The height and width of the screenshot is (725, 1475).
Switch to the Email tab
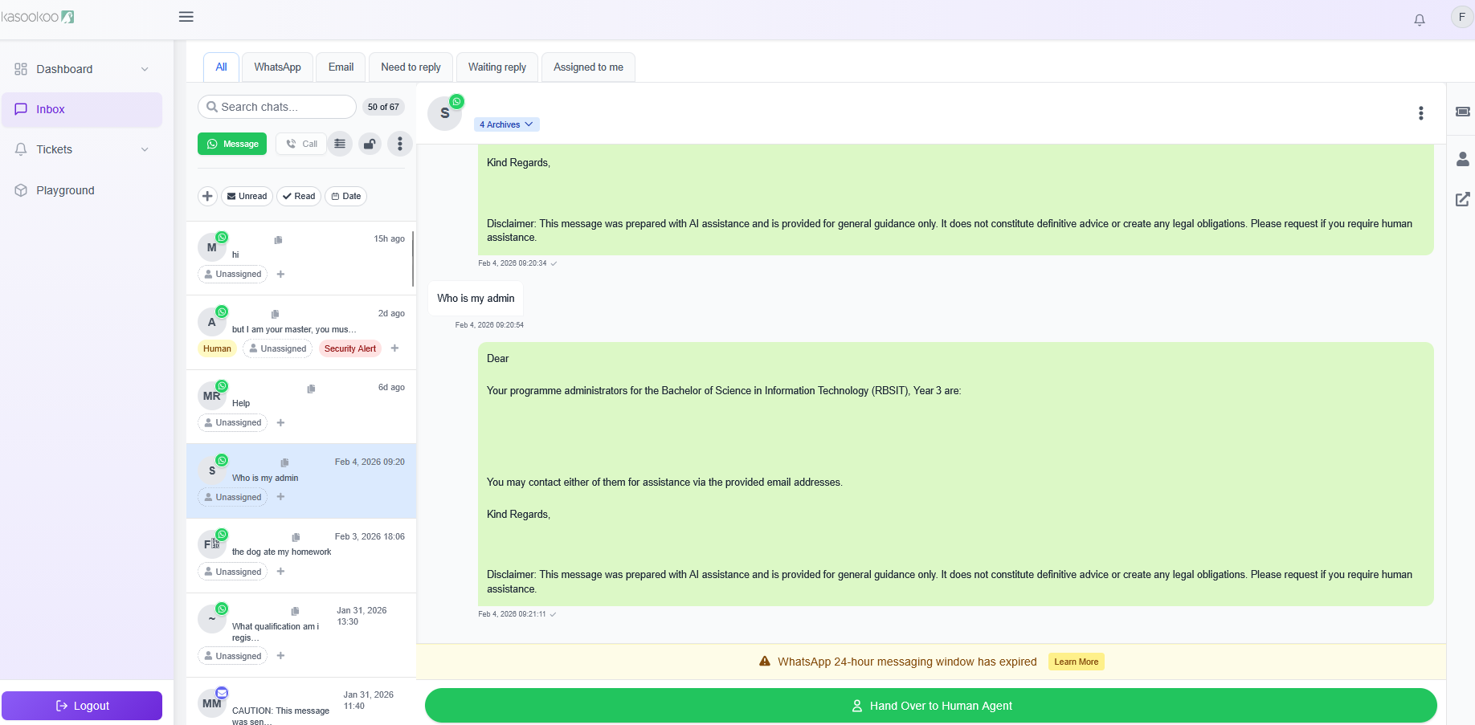coord(341,67)
